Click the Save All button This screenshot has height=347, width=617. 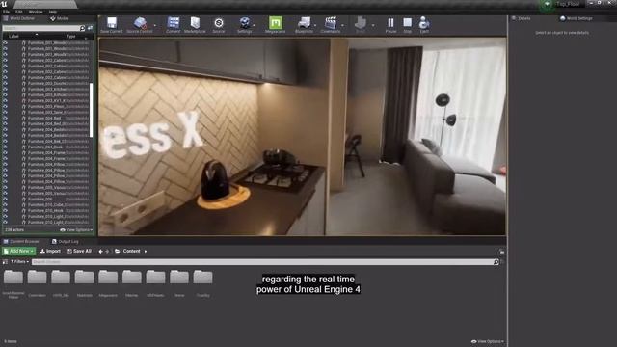tap(79, 251)
